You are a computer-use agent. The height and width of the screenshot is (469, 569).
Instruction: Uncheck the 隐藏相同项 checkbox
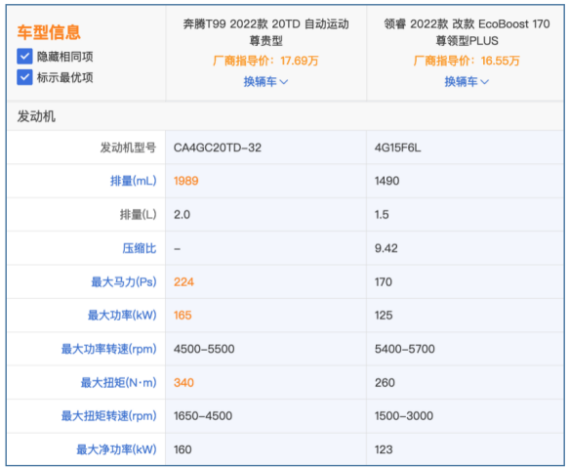pos(24,57)
